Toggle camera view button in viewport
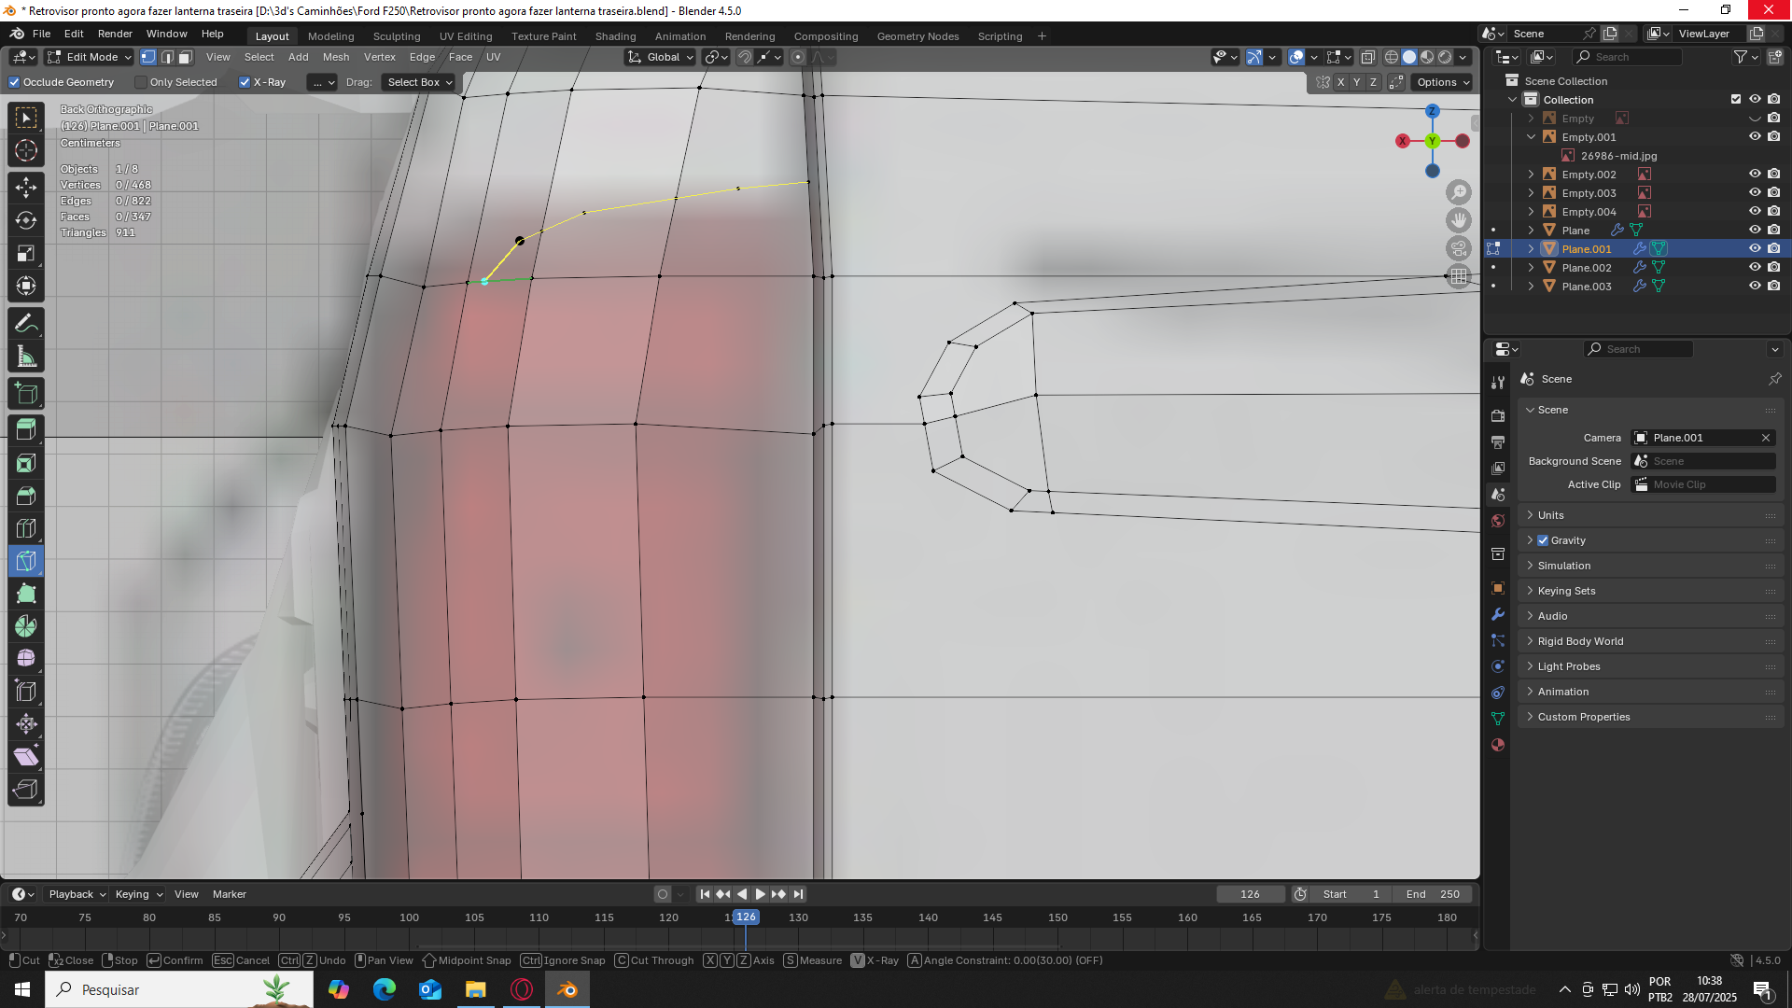1792x1008 pixels. click(x=1458, y=248)
